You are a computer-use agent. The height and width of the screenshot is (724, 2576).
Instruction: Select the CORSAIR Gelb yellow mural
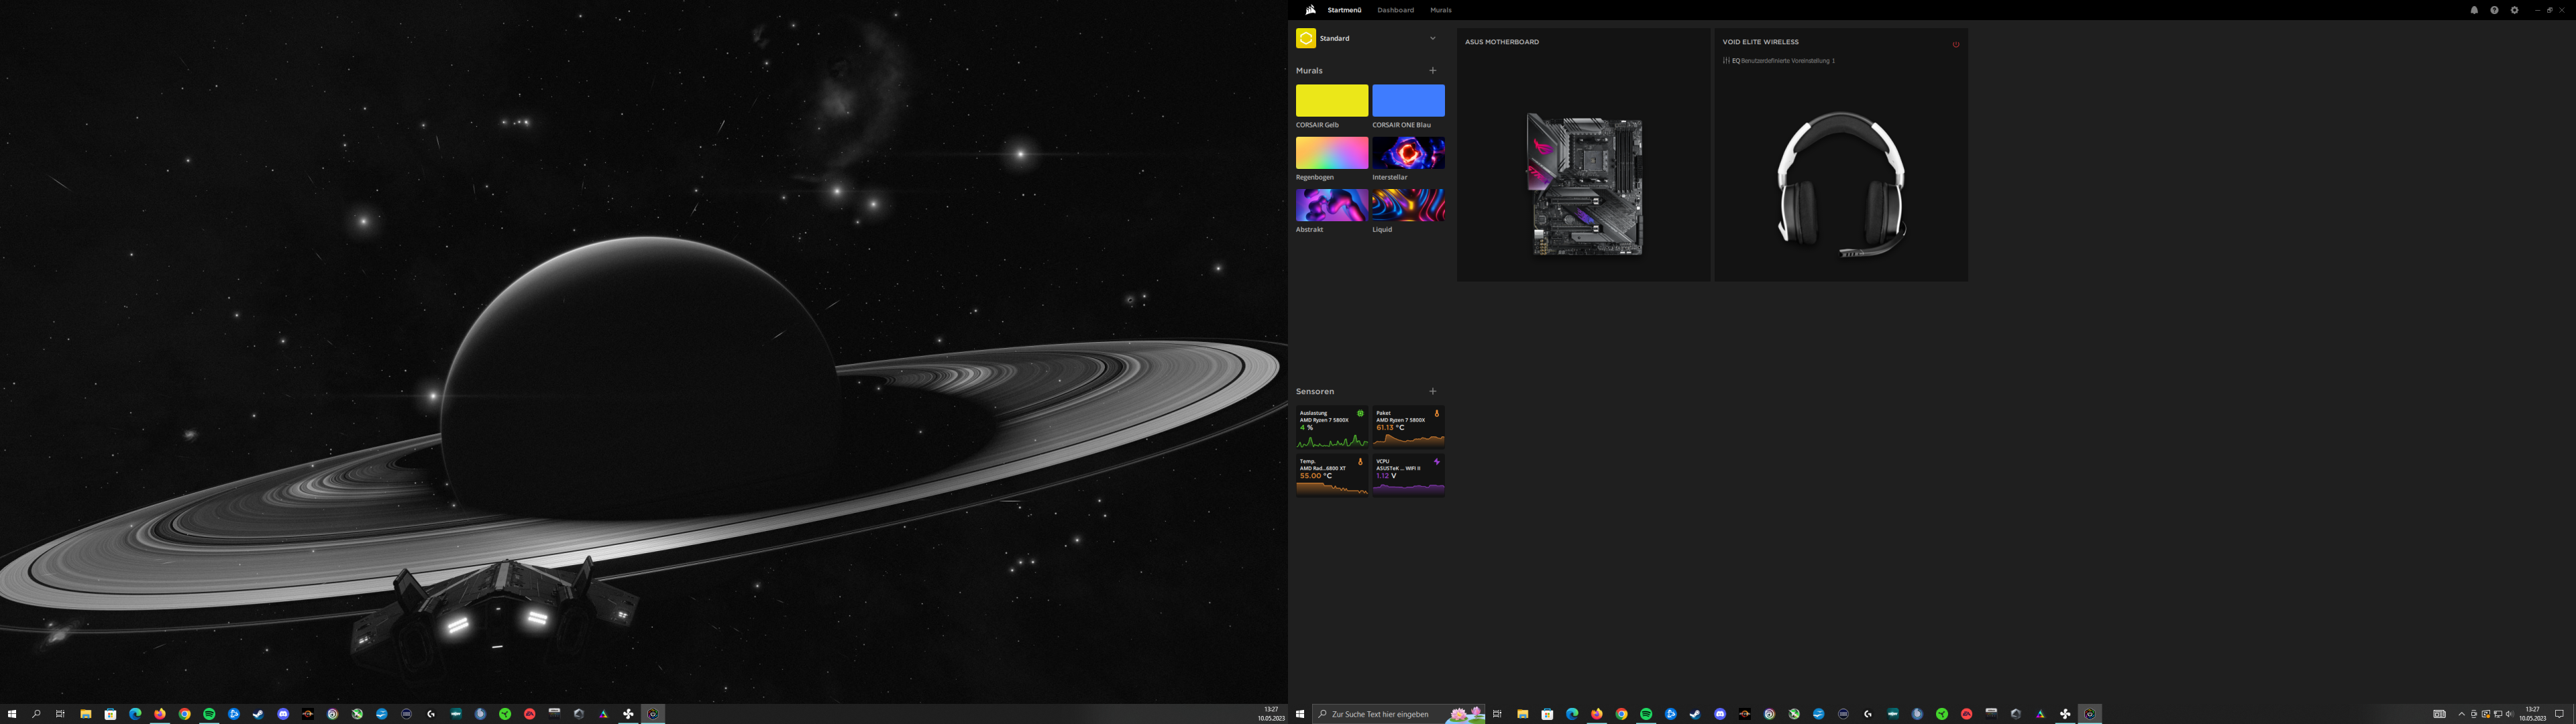(x=1331, y=101)
